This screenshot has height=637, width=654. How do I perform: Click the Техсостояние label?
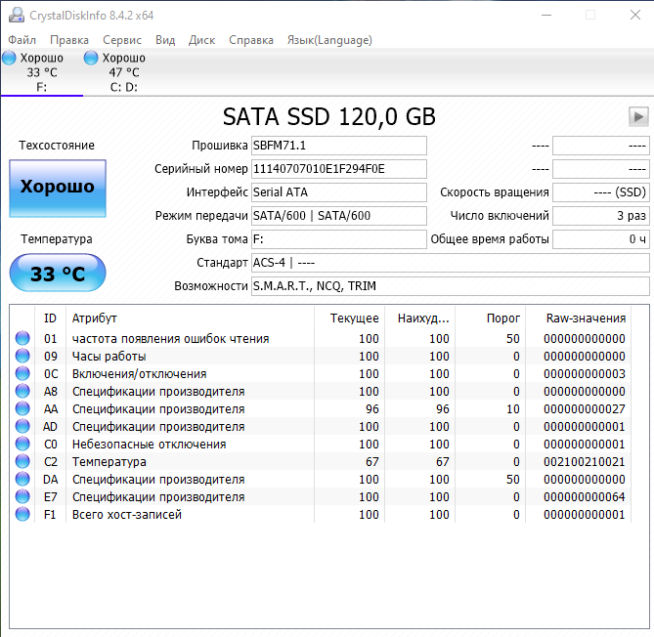[57, 146]
